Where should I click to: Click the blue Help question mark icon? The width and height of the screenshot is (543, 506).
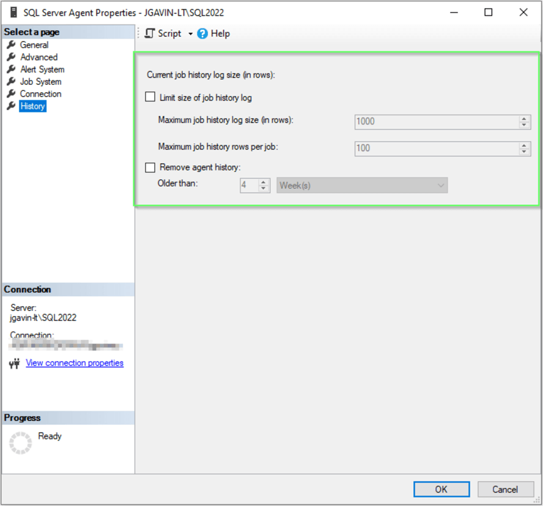[x=202, y=34]
